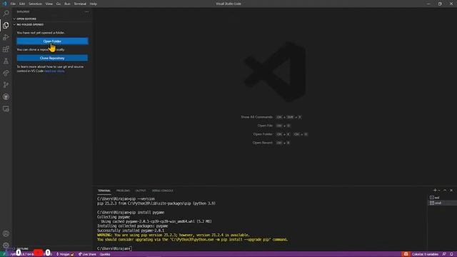
Task: Open the new terminal dropdown arrow
Action: [x=439, y=191]
